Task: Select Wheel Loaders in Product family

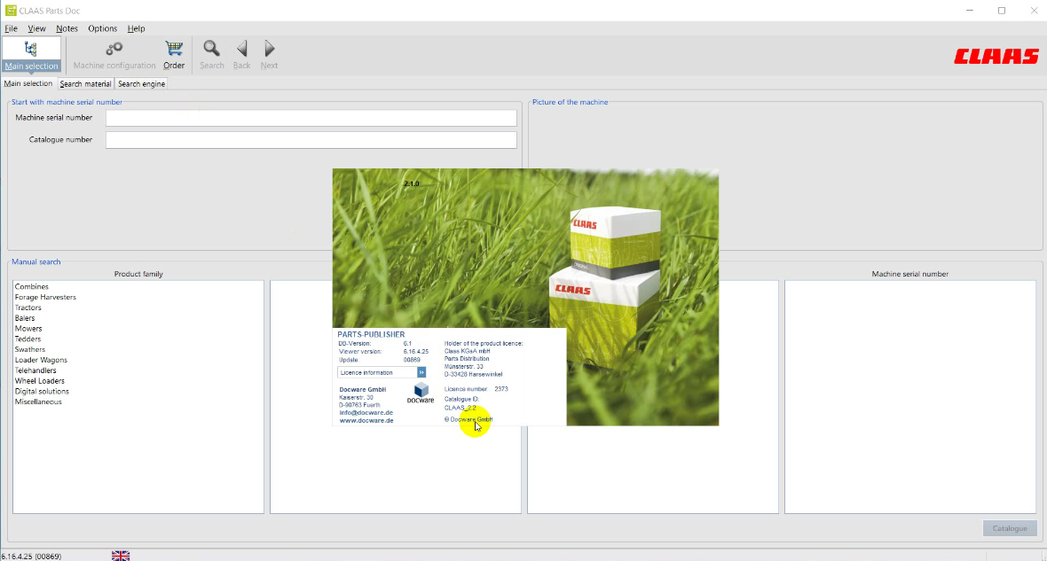Action: 39,381
